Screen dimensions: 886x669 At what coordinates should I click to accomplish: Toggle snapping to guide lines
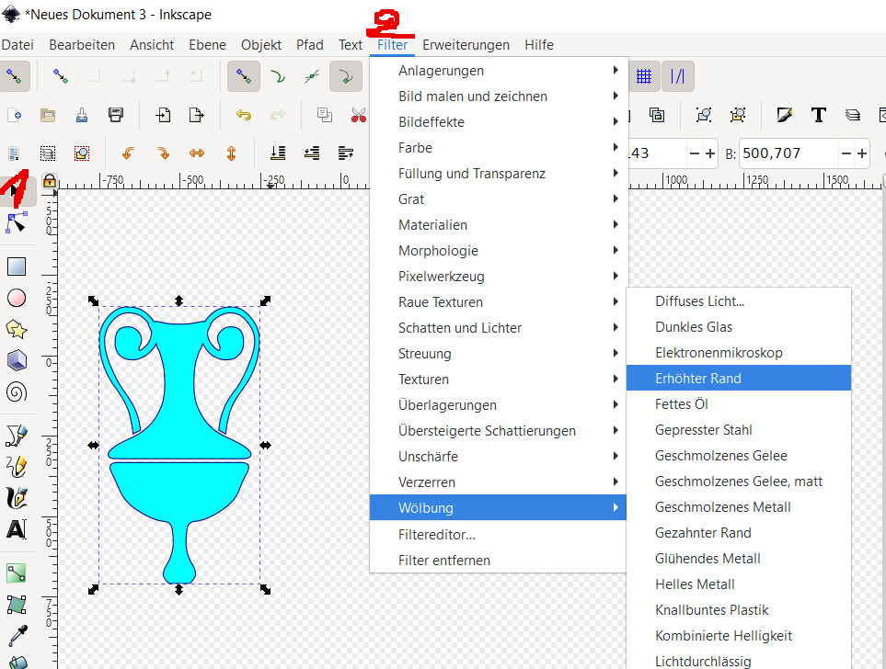click(678, 77)
